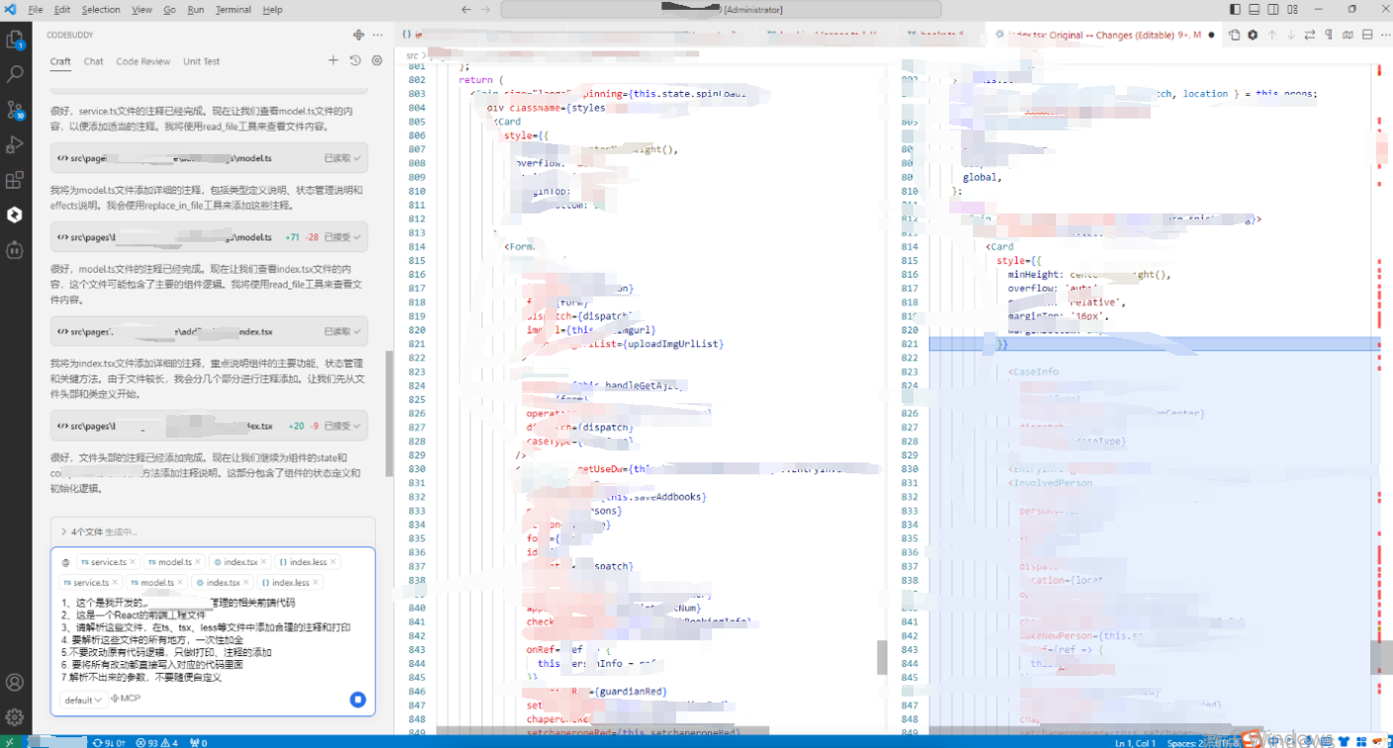The width and height of the screenshot is (1393, 748).
Task: Show problems: 93 errors 4 warnings status item
Action: point(156,741)
